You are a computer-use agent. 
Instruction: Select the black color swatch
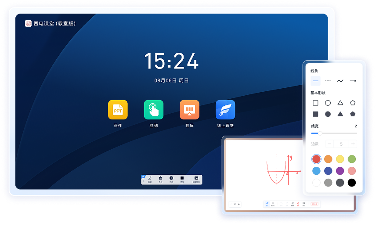[x=352, y=183]
